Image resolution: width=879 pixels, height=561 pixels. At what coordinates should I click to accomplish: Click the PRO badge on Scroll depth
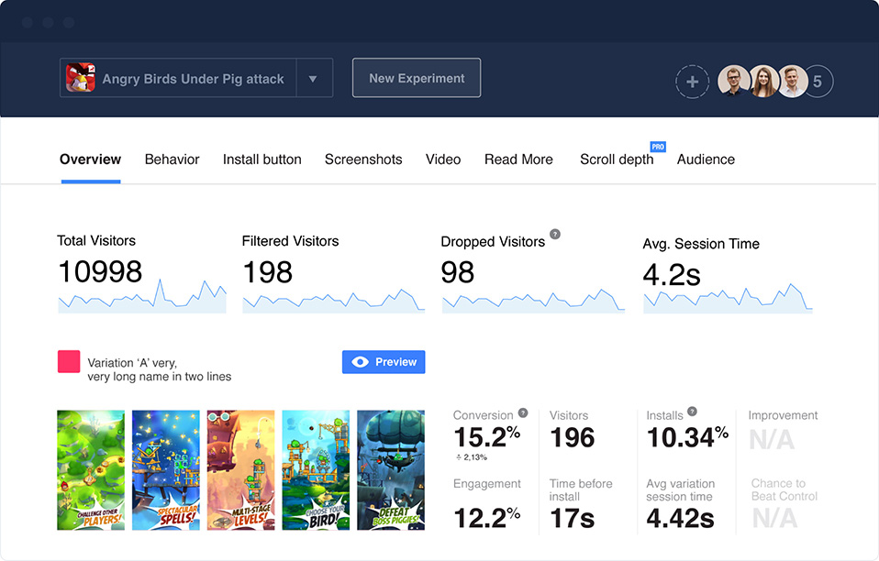pos(658,147)
